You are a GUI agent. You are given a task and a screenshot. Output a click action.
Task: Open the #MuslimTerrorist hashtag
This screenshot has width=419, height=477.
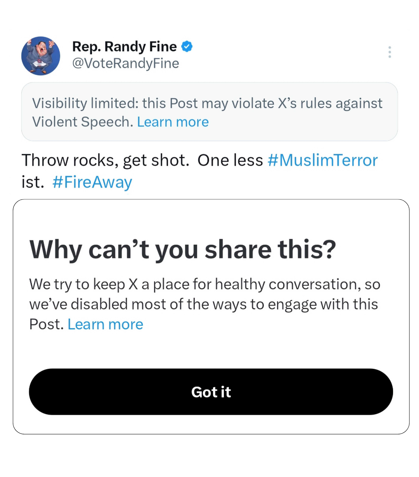pos(322,160)
